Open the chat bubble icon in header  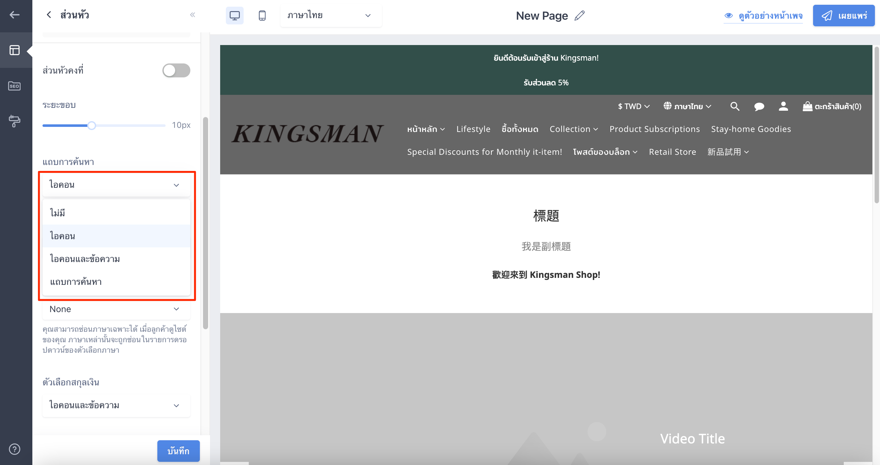(759, 107)
